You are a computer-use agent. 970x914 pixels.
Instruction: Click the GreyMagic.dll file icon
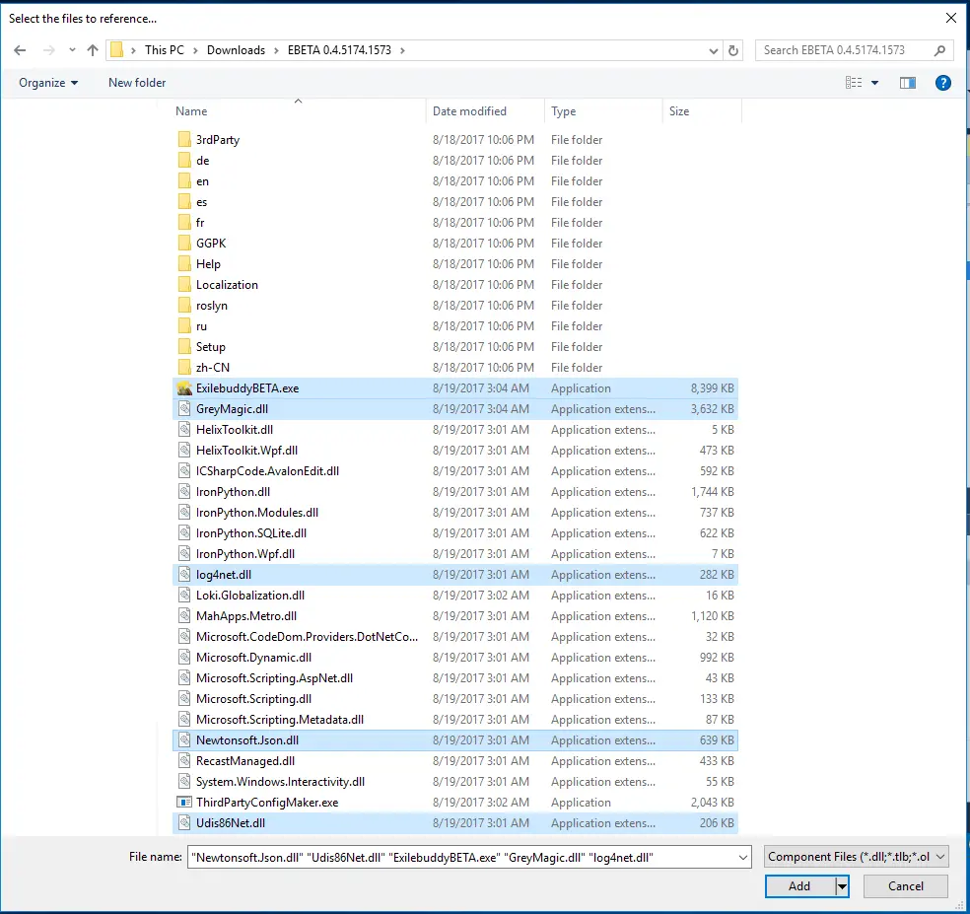[x=184, y=409]
